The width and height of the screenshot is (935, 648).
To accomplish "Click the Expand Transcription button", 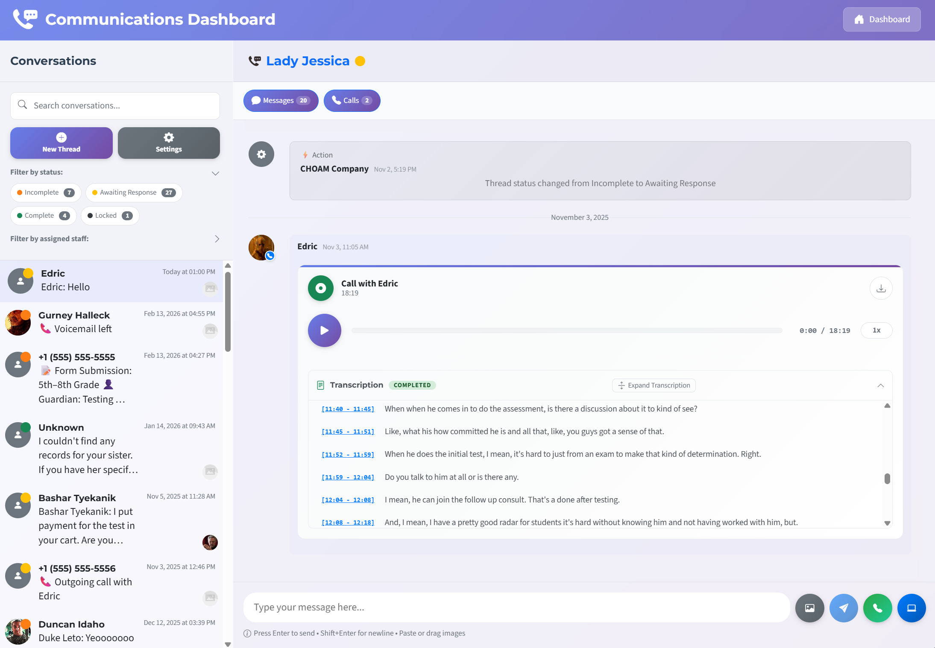I will (654, 385).
